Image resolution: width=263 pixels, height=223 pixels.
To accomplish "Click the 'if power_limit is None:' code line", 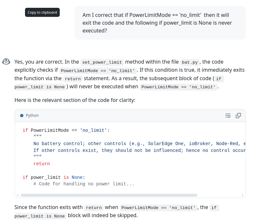I will pos(54,178).
